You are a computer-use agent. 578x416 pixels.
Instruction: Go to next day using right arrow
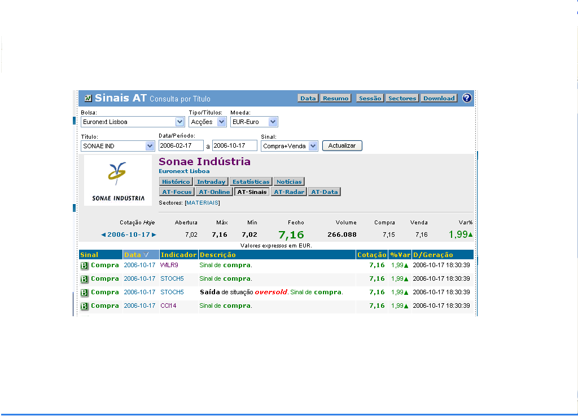coord(154,234)
